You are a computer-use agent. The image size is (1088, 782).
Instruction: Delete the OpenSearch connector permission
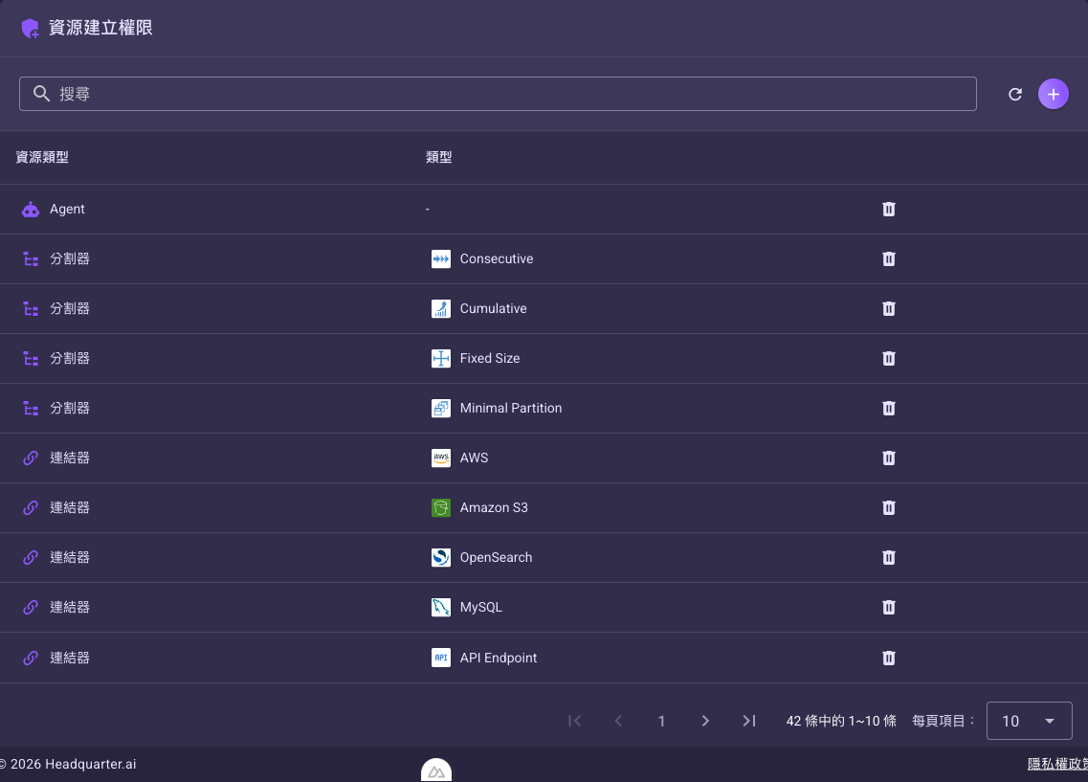(x=888, y=557)
